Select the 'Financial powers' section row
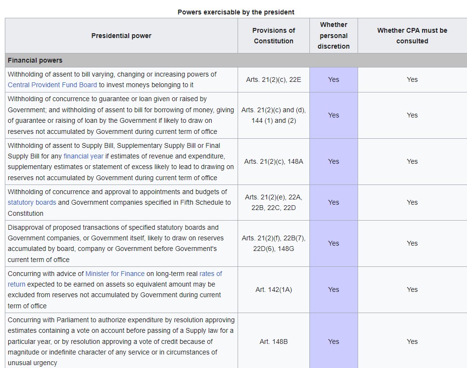Viewport: 467px width, 368px height. [35, 60]
